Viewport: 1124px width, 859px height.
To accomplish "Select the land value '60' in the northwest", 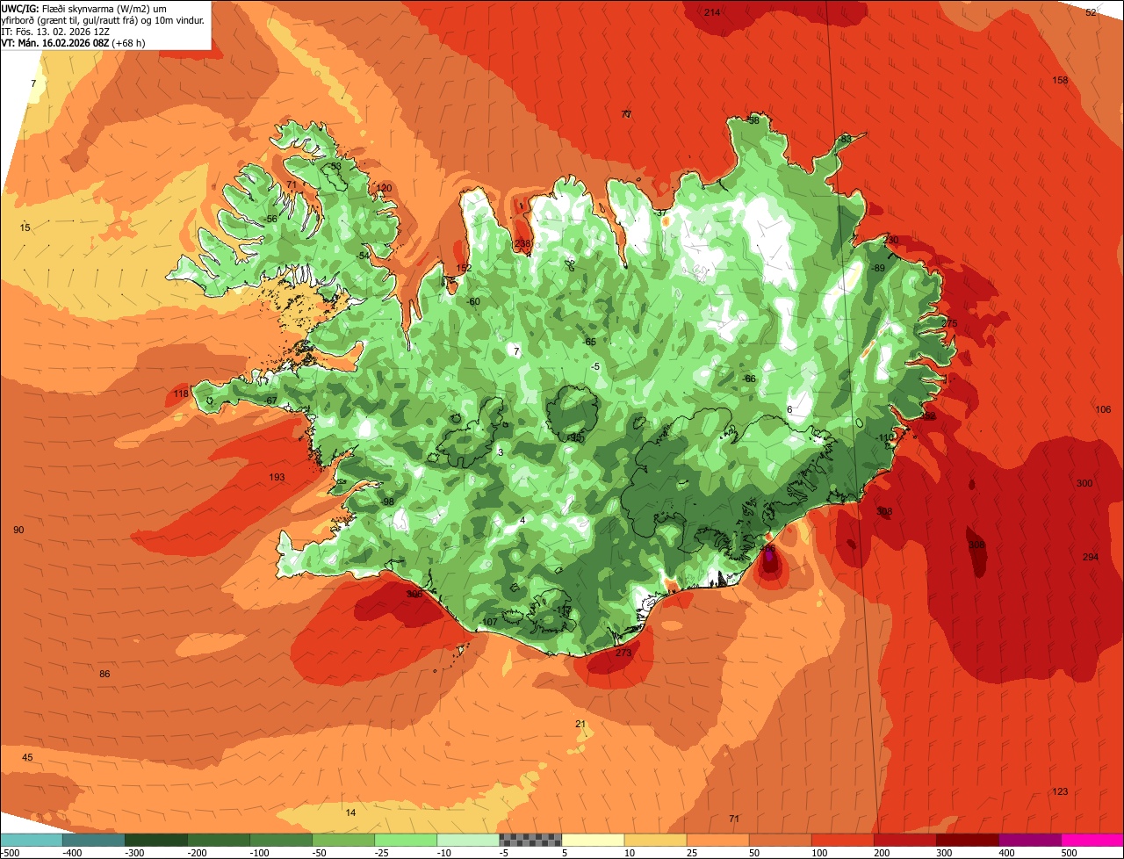I will [x=474, y=302].
